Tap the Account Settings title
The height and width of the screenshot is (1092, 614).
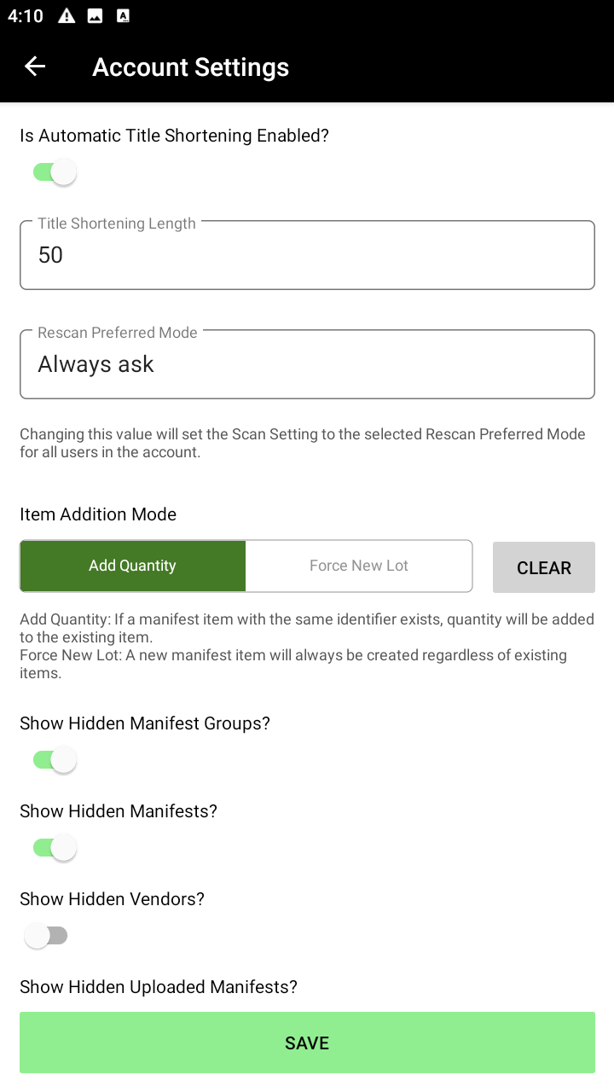pyautogui.click(x=190, y=67)
